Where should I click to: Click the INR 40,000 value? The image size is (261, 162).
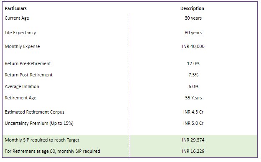pyautogui.click(x=193, y=46)
